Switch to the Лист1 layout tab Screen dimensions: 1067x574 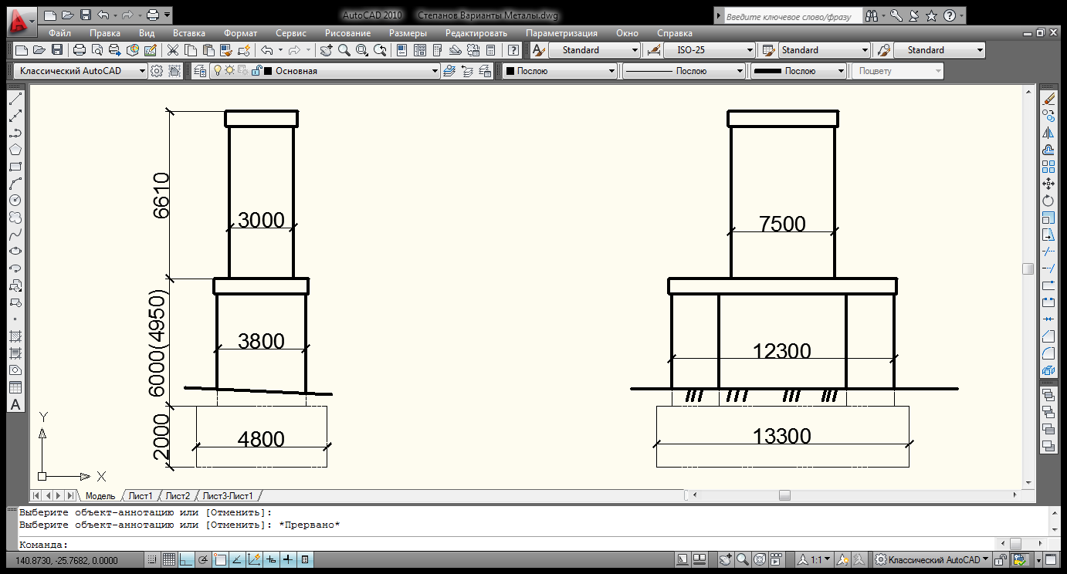click(141, 496)
